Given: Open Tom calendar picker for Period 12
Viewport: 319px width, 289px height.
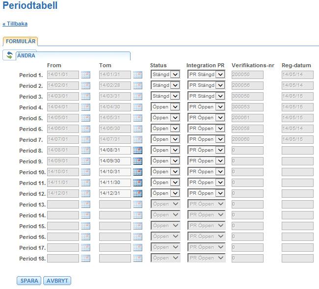Looking at the screenshot, I should (x=138, y=193).
